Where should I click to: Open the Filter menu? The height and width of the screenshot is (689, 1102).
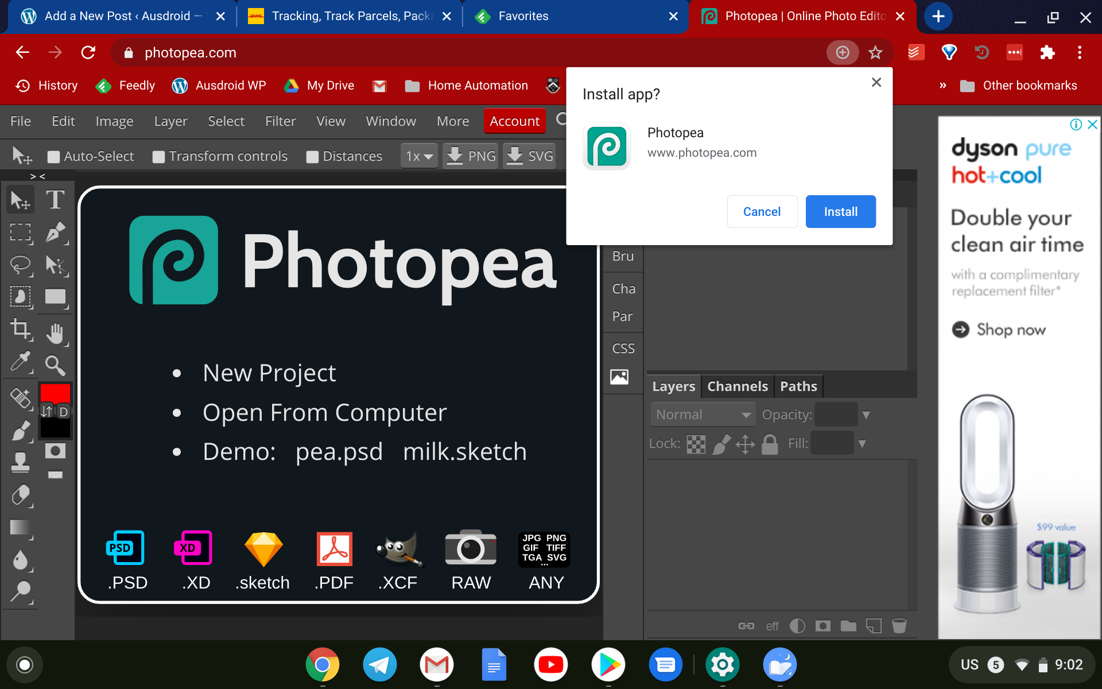coord(280,121)
